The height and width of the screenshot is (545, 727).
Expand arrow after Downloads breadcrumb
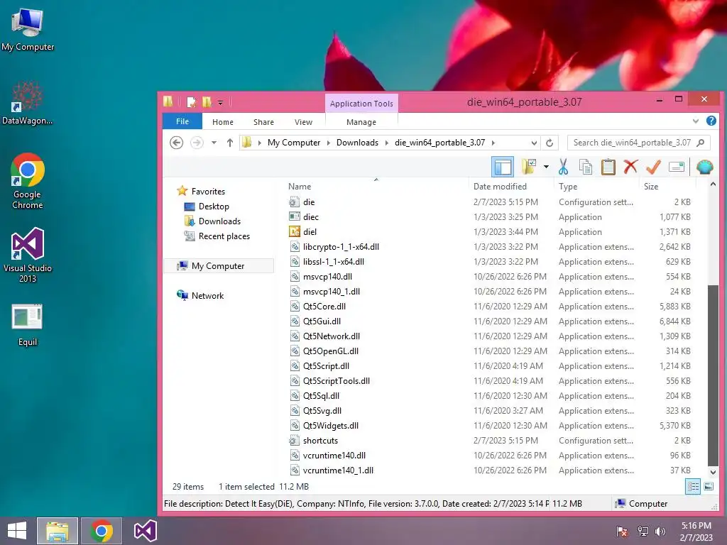point(387,143)
